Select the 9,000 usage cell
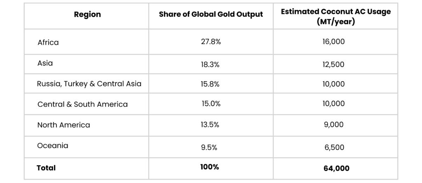 (333, 124)
